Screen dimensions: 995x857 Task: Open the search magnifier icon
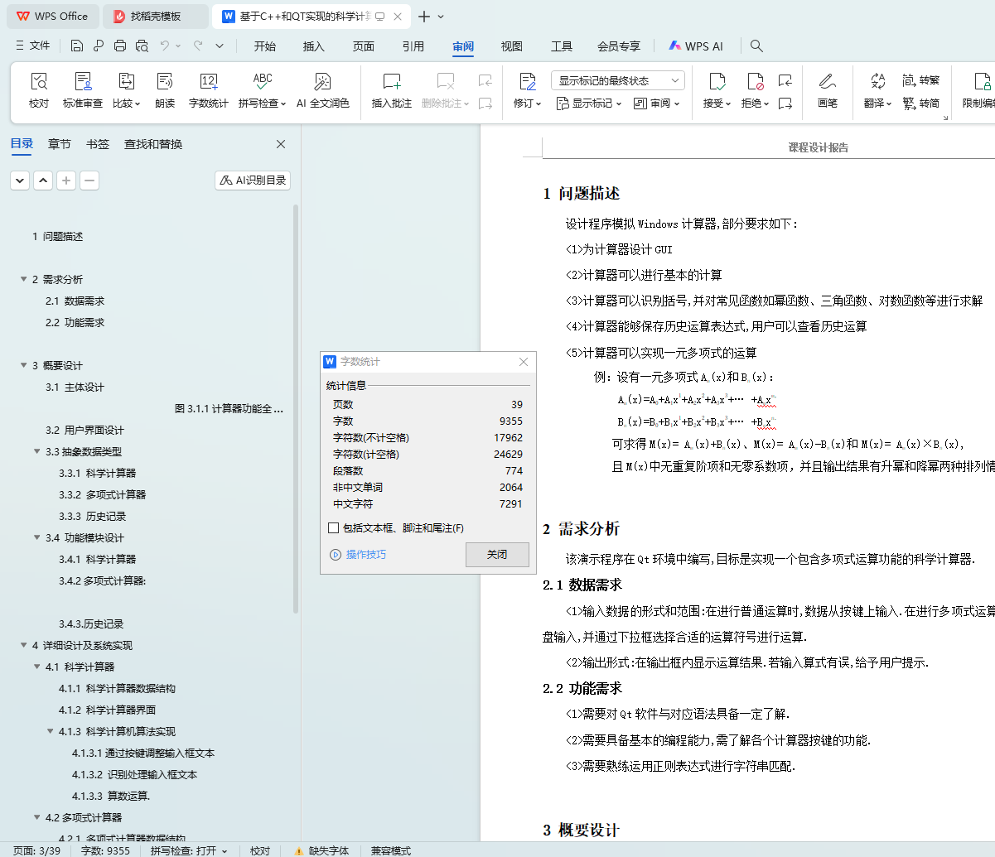[x=756, y=46]
